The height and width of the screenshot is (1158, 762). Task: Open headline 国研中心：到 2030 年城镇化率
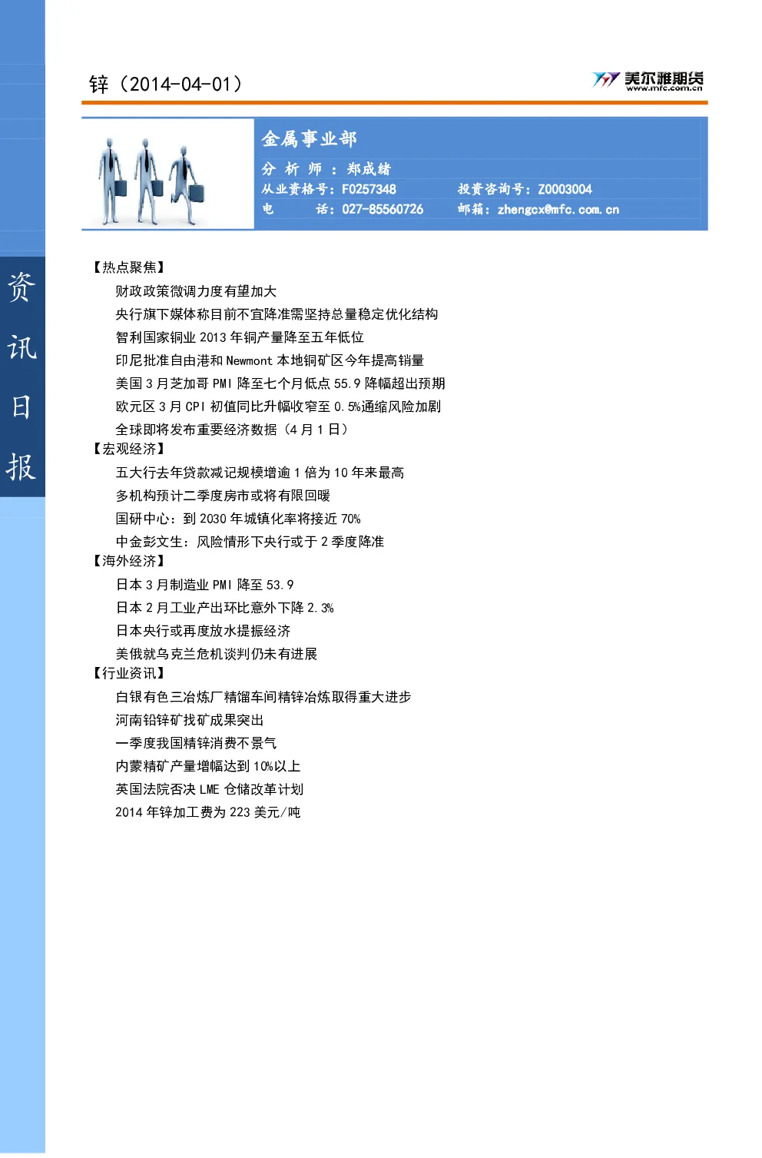point(238,519)
